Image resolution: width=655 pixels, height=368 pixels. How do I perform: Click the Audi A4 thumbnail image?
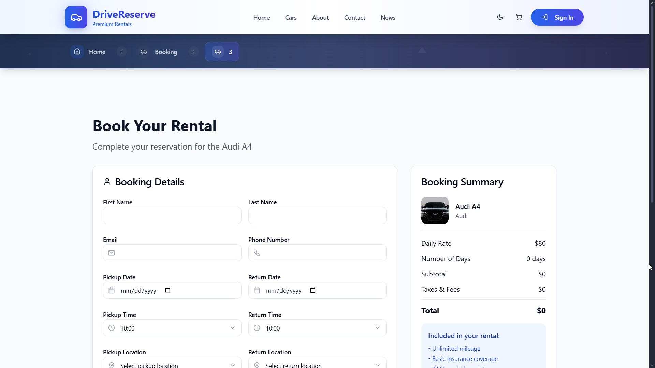click(x=435, y=210)
